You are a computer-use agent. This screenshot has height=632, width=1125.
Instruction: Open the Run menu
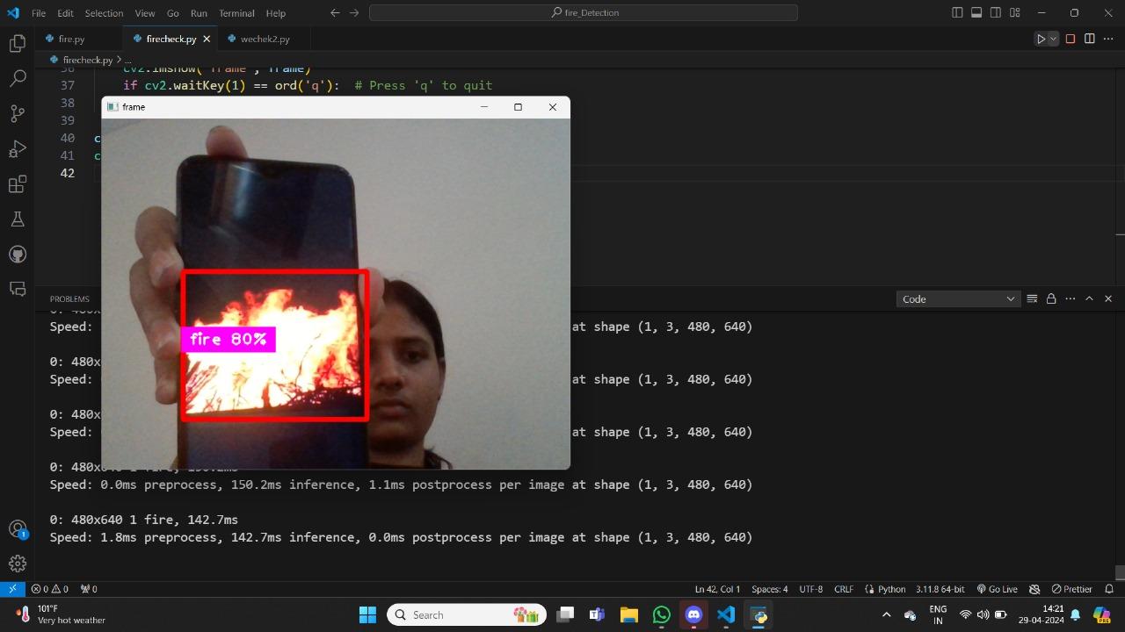pyautogui.click(x=199, y=13)
